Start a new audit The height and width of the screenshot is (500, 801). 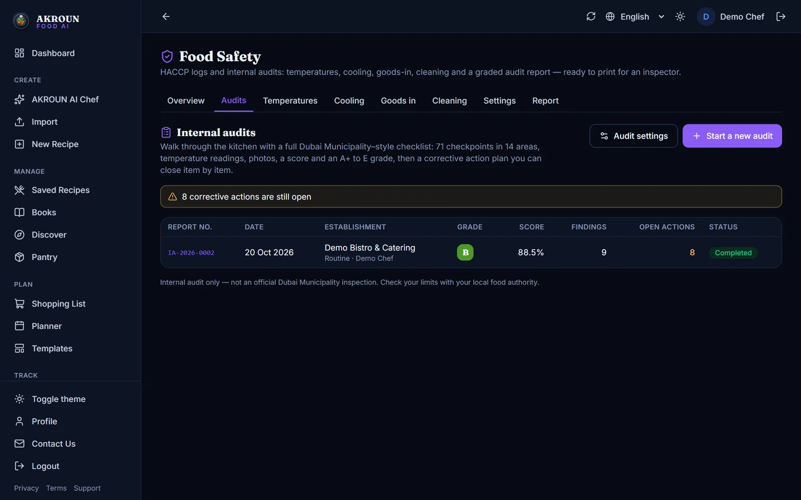[732, 136]
